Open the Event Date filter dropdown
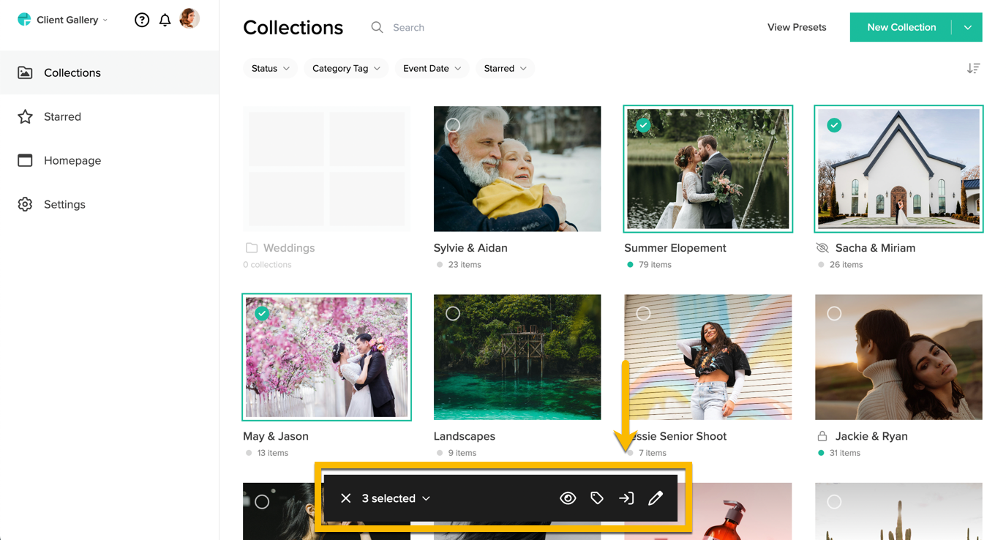Image resolution: width=1006 pixels, height=540 pixels. click(x=432, y=68)
